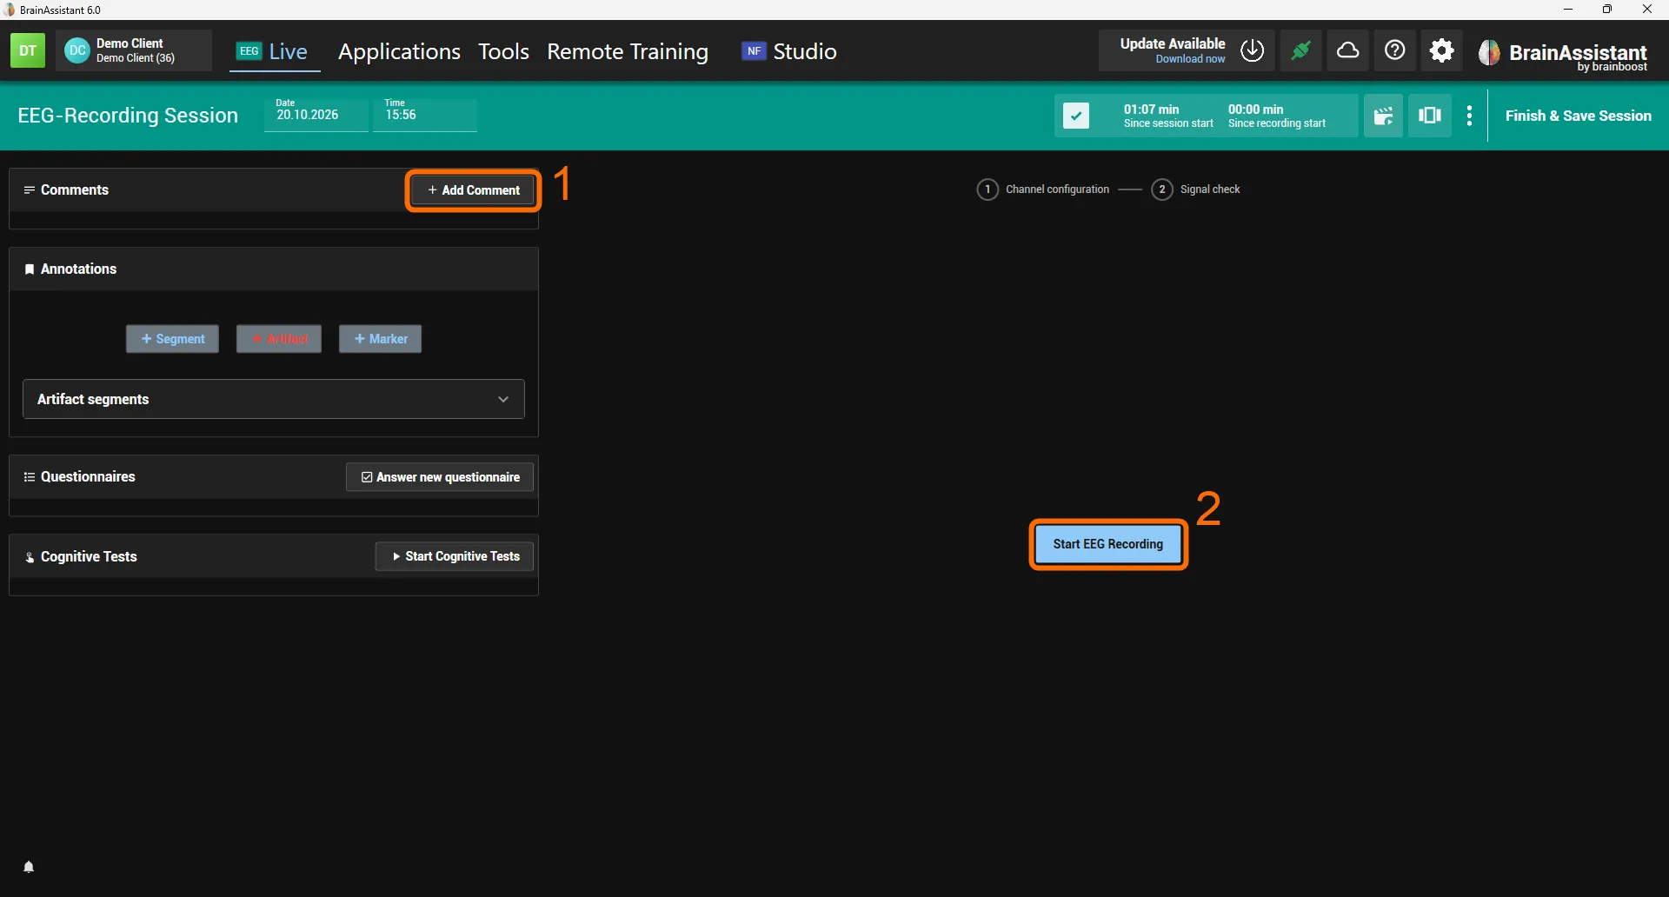Add a Segment annotation
Image resolution: width=1669 pixels, height=897 pixels.
click(172, 339)
